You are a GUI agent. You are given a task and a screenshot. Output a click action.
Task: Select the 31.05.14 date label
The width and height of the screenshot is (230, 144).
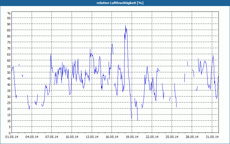[x=212, y=137]
